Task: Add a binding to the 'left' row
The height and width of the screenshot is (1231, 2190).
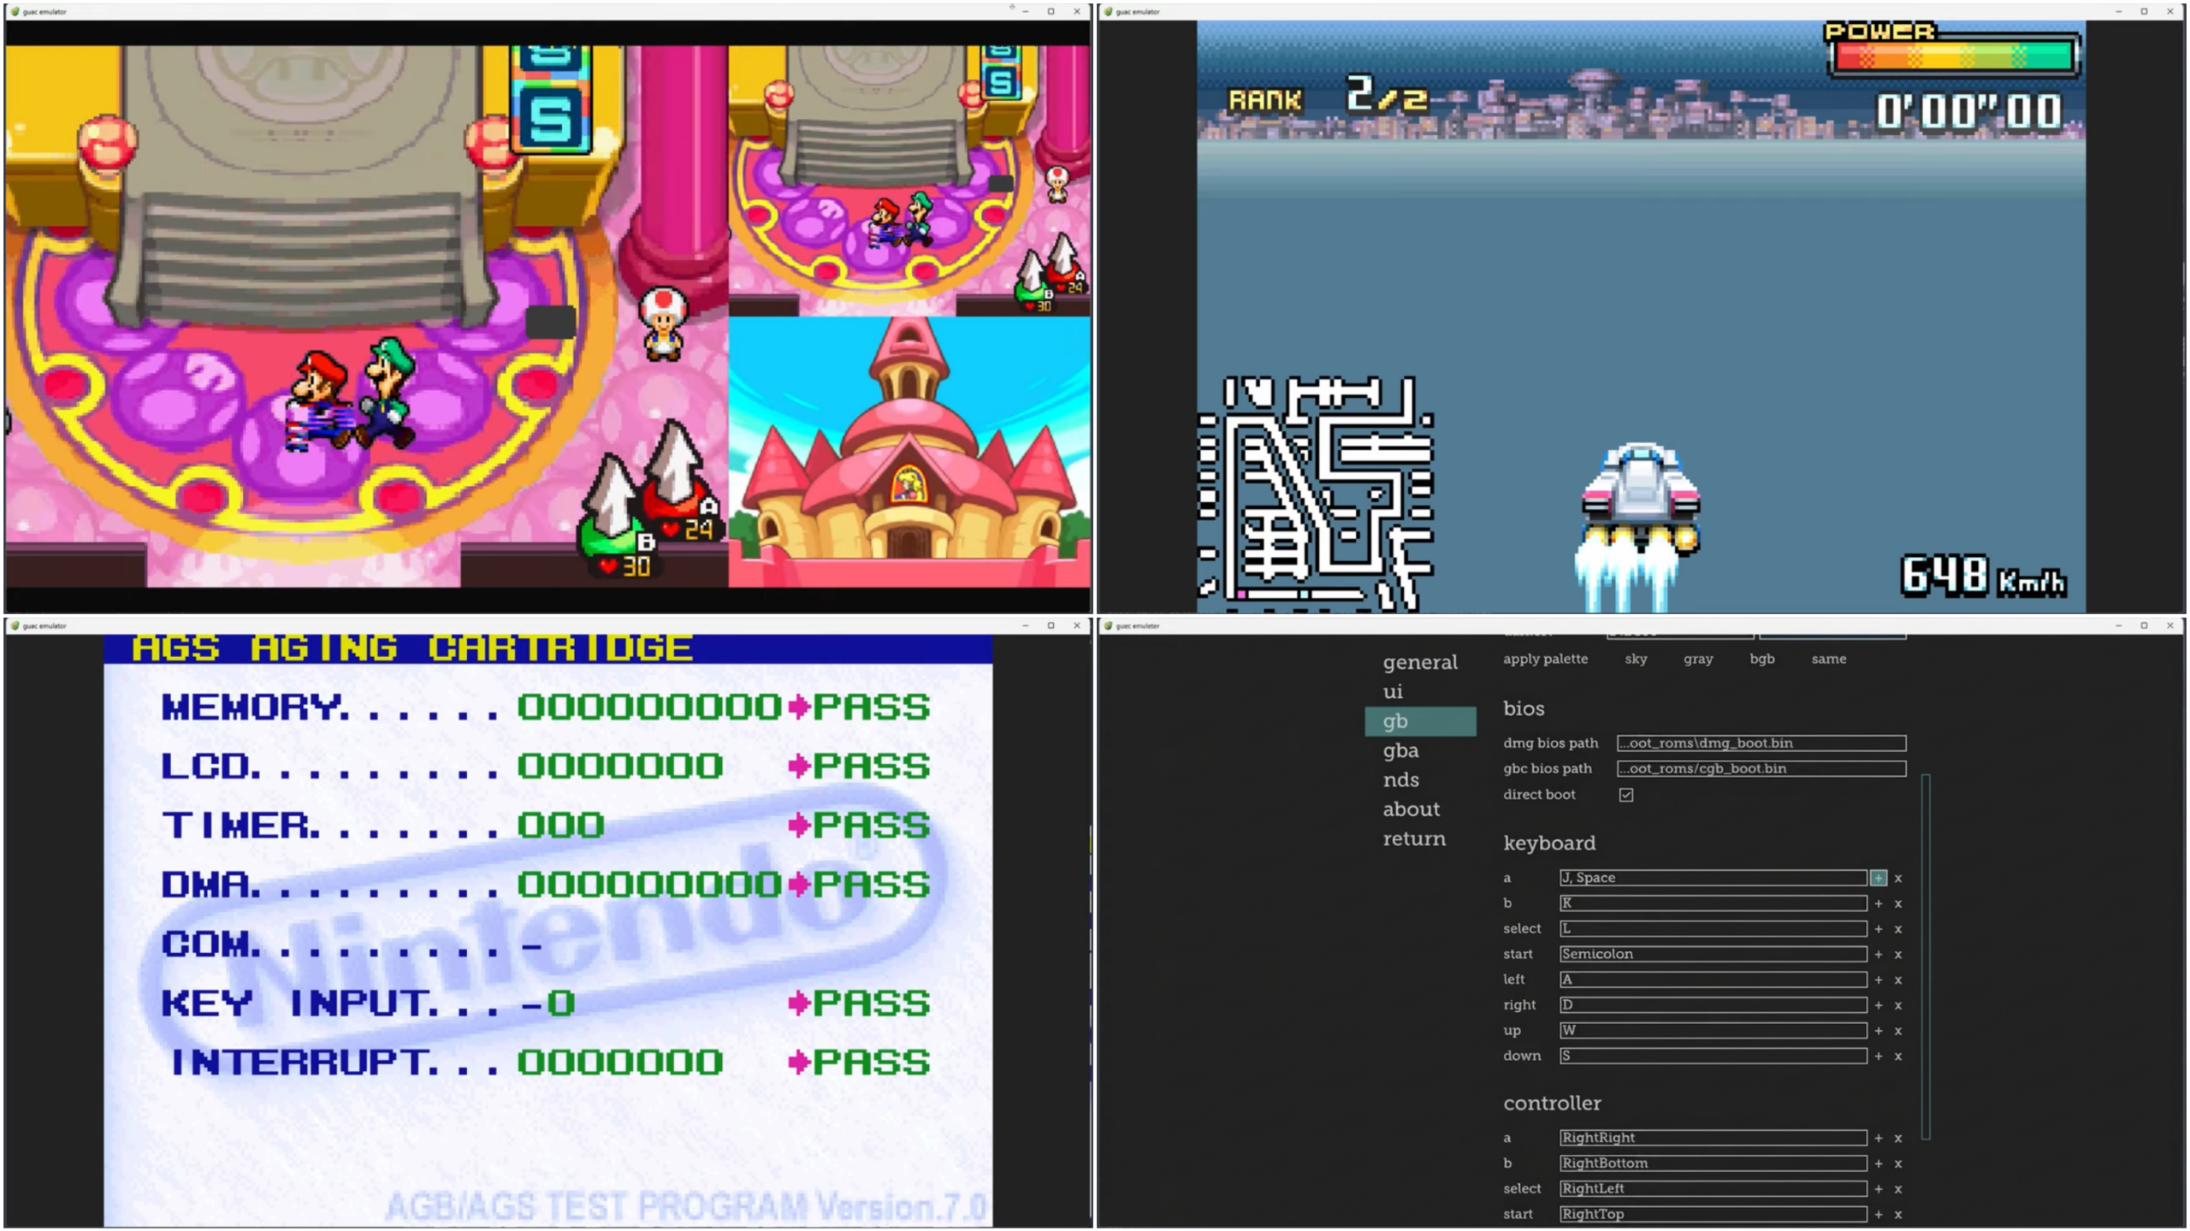Action: [1878, 980]
